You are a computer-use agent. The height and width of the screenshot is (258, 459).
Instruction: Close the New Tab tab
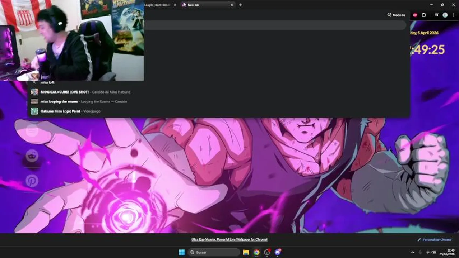point(232,5)
